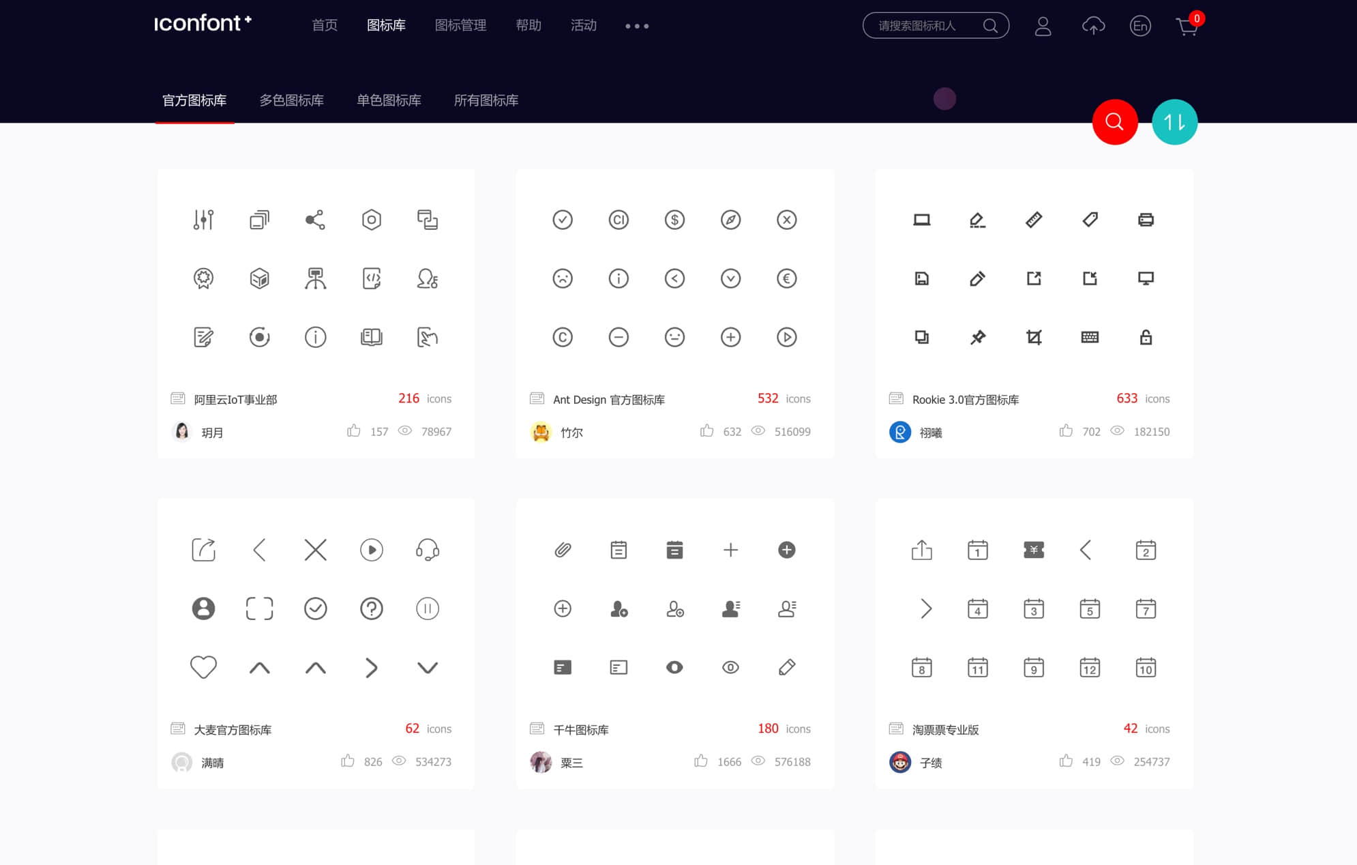This screenshot has height=865, width=1357.
Task: Click circled down-chevron icon in Ant Design card
Action: 730,278
